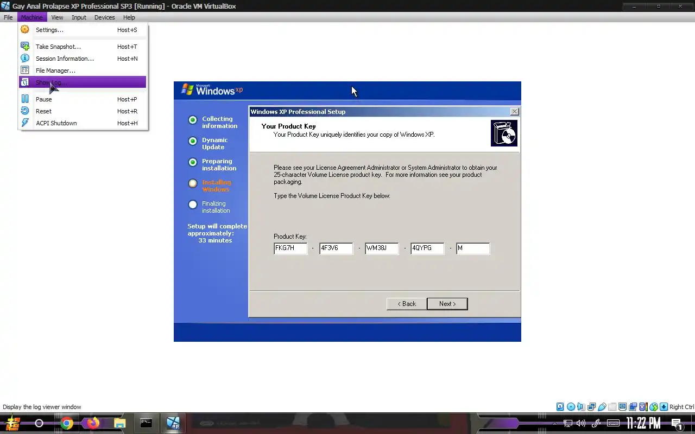This screenshot has width=695, height=434.
Task: Open the network tray icon
Action: pos(568,423)
